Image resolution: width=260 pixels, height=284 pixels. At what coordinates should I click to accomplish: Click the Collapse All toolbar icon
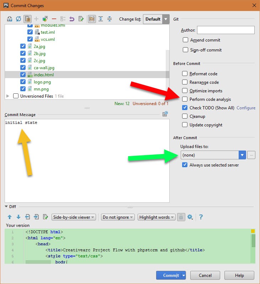pos(110,19)
